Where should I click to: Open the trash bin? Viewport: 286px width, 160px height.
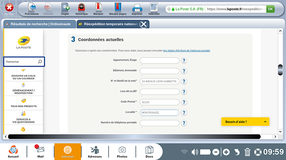pos(247,152)
